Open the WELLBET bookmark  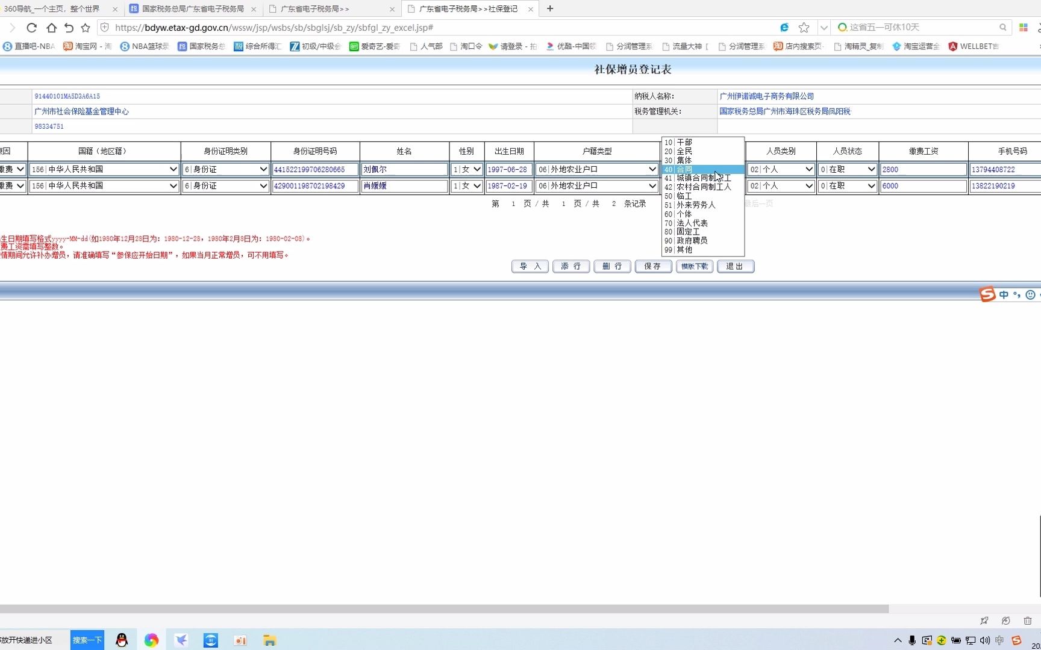tap(974, 46)
